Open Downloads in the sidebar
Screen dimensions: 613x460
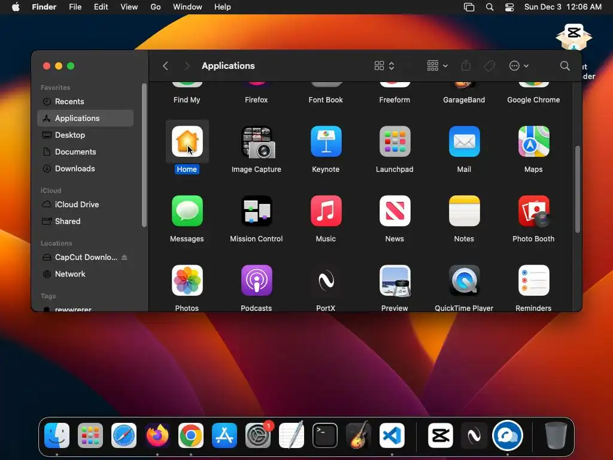click(x=85, y=168)
